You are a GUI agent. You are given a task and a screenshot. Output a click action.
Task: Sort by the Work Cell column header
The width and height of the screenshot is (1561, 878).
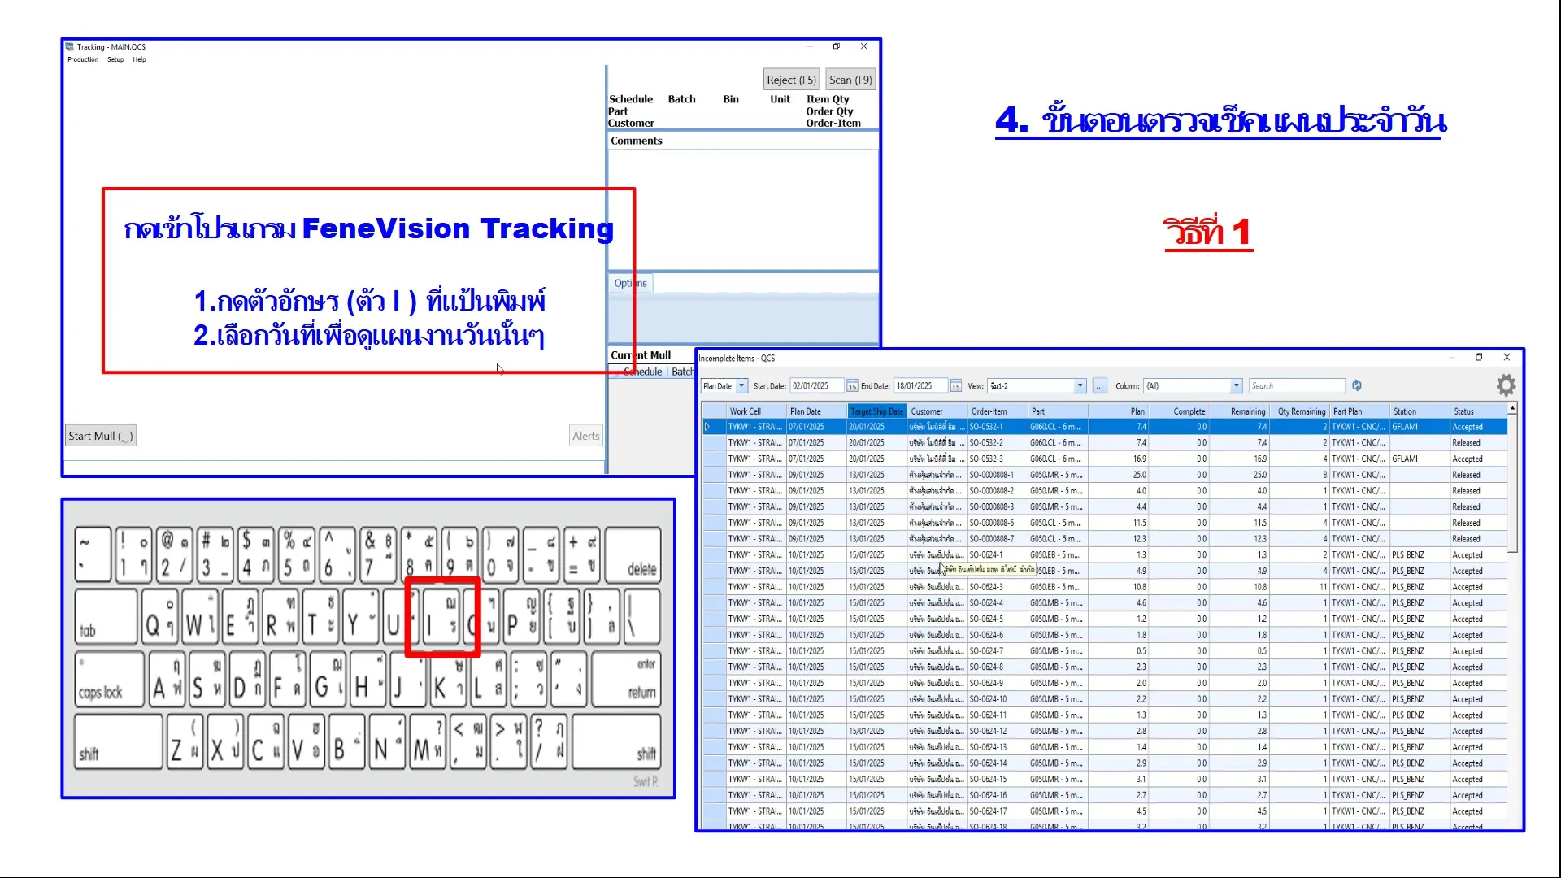click(x=756, y=411)
